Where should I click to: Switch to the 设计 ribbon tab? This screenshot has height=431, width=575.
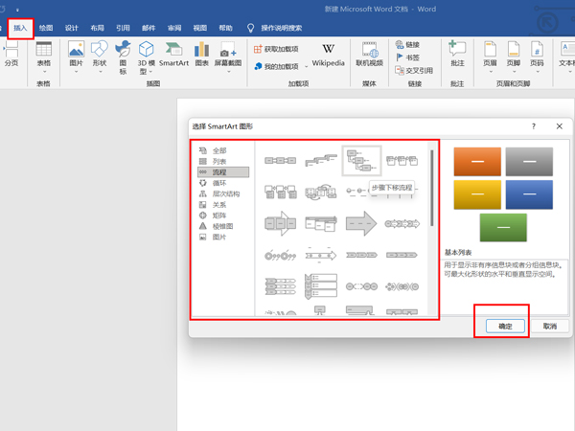(72, 29)
